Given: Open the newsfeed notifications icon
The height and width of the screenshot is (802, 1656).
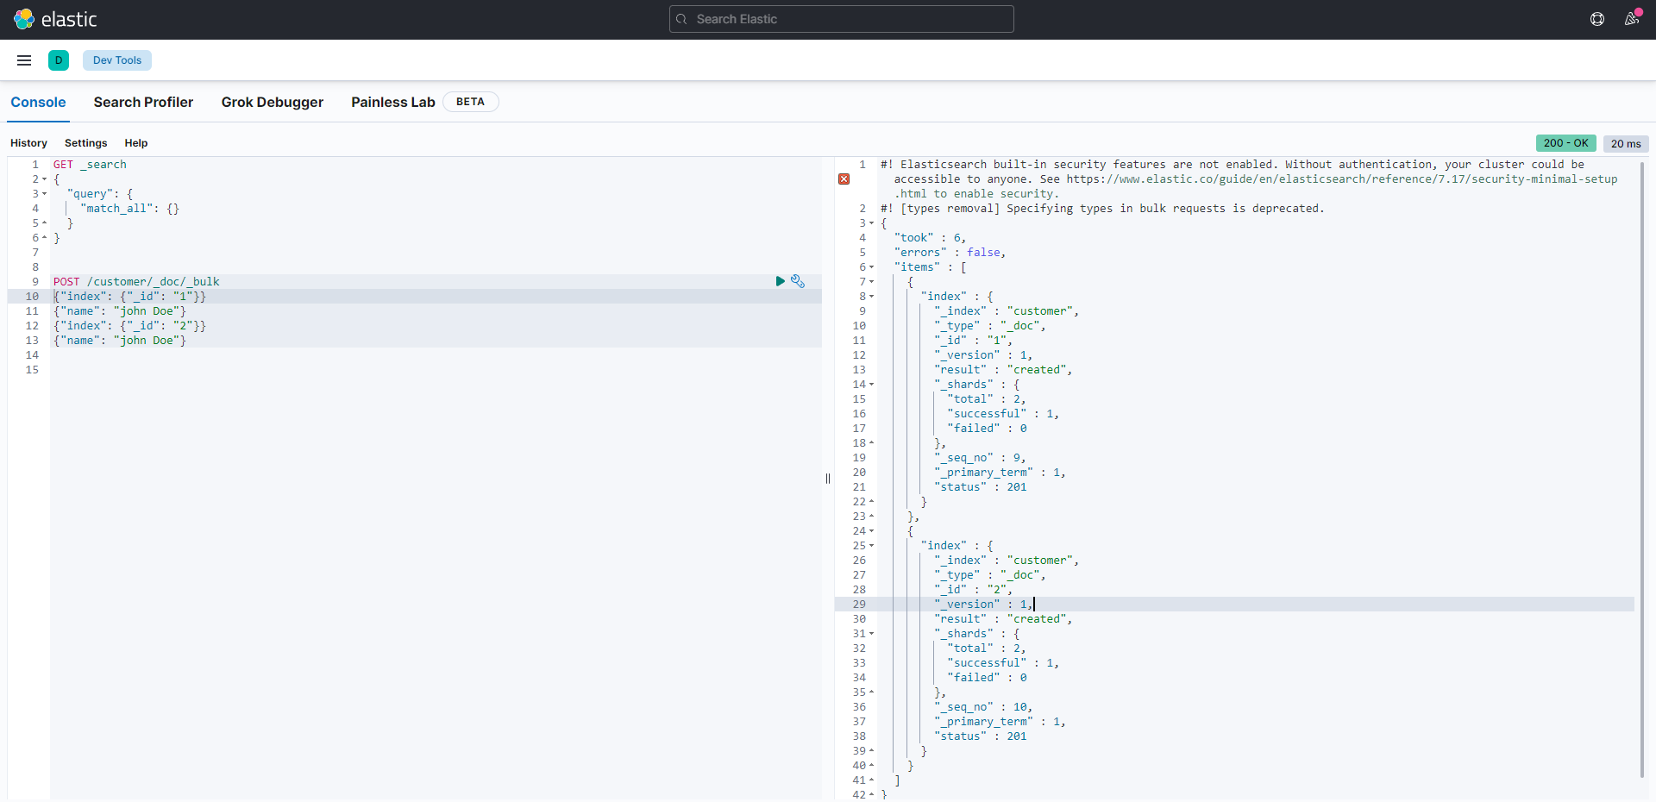Looking at the screenshot, I should pyautogui.click(x=1632, y=19).
